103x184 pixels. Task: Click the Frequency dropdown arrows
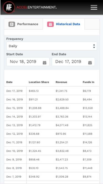coord(94,46)
